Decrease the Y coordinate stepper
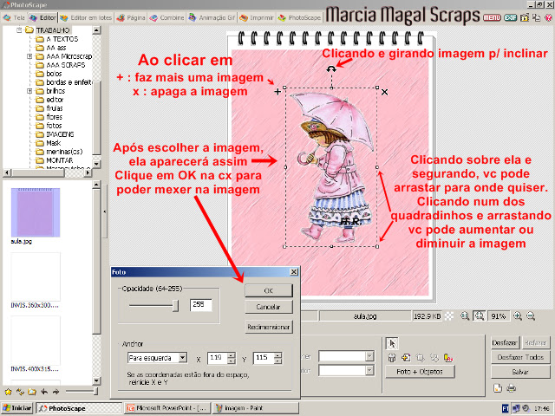555x416 pixels. tap(277, 361)
